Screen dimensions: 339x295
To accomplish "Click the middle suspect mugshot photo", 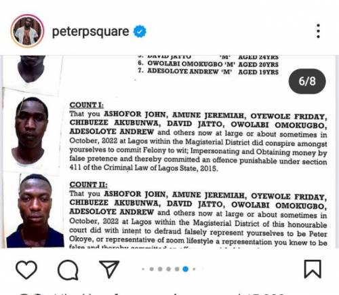I will click(31, 132).
